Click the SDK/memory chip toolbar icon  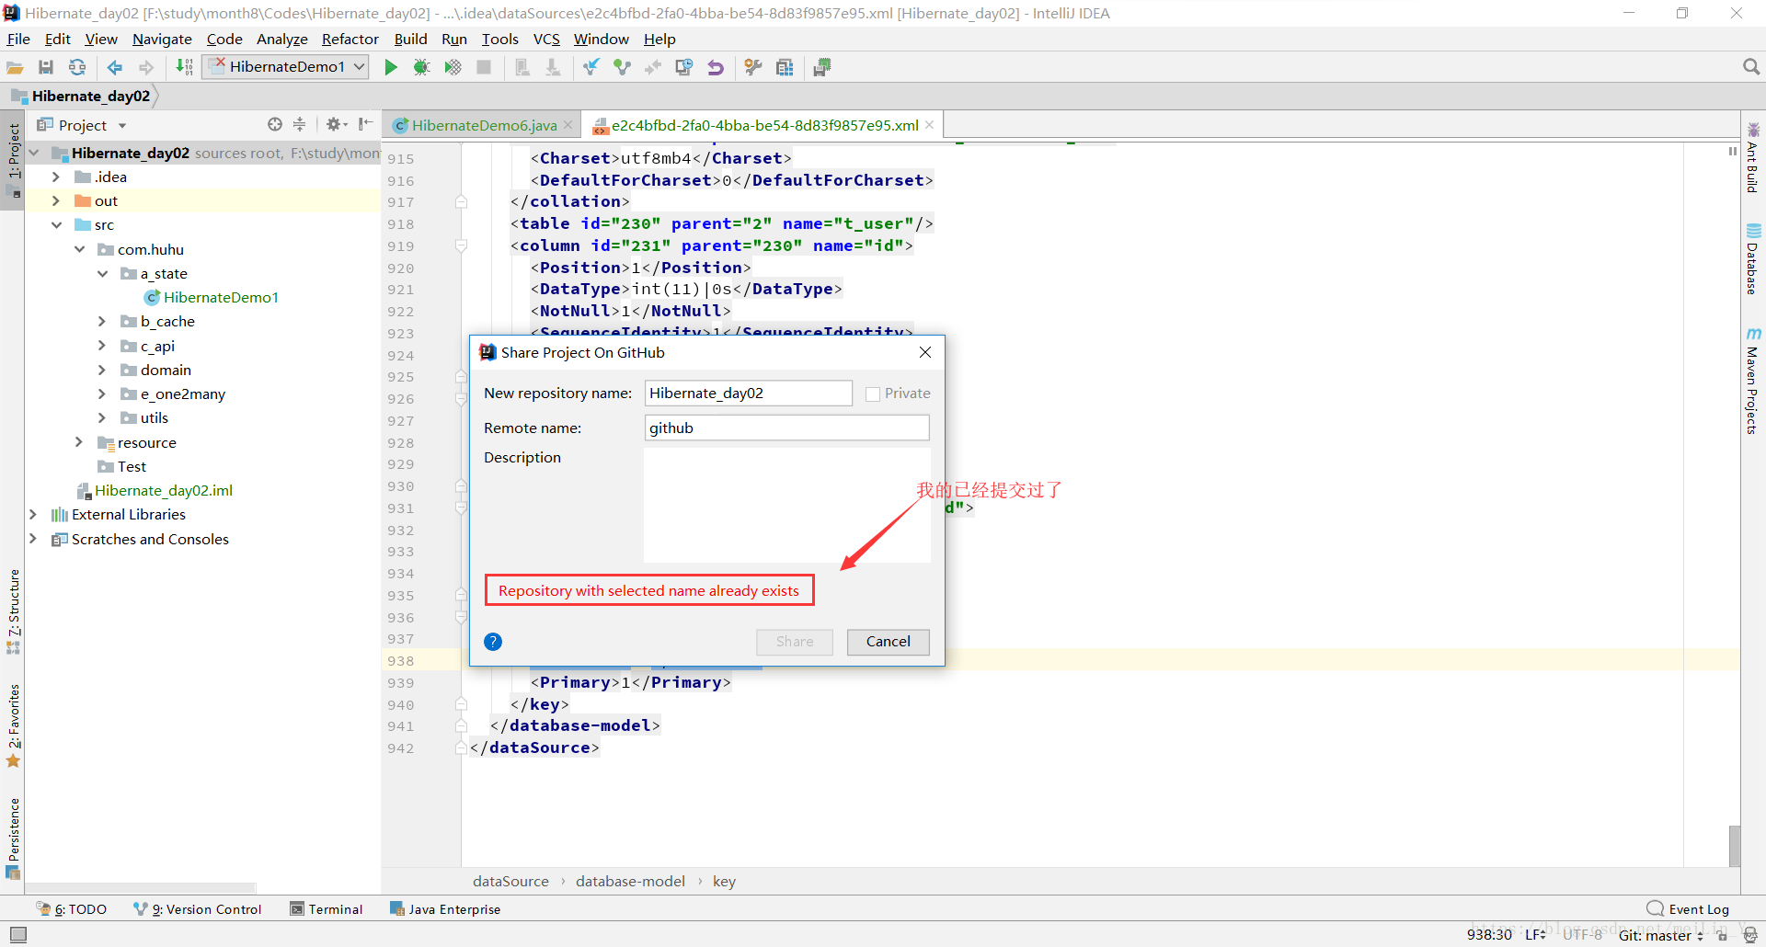click(822, 67)
